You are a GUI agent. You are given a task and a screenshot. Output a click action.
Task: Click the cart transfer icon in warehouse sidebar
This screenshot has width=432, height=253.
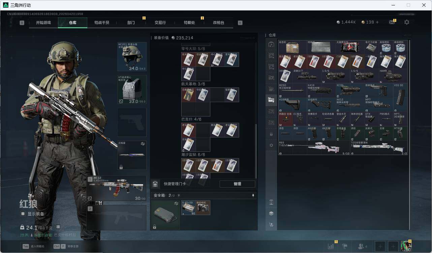click(271, 224)
